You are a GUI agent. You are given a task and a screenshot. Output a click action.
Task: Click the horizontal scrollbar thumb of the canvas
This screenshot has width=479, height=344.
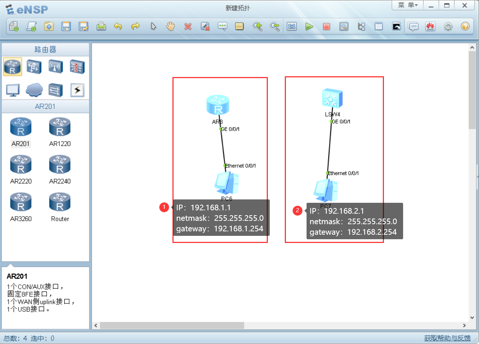(172, 325)
